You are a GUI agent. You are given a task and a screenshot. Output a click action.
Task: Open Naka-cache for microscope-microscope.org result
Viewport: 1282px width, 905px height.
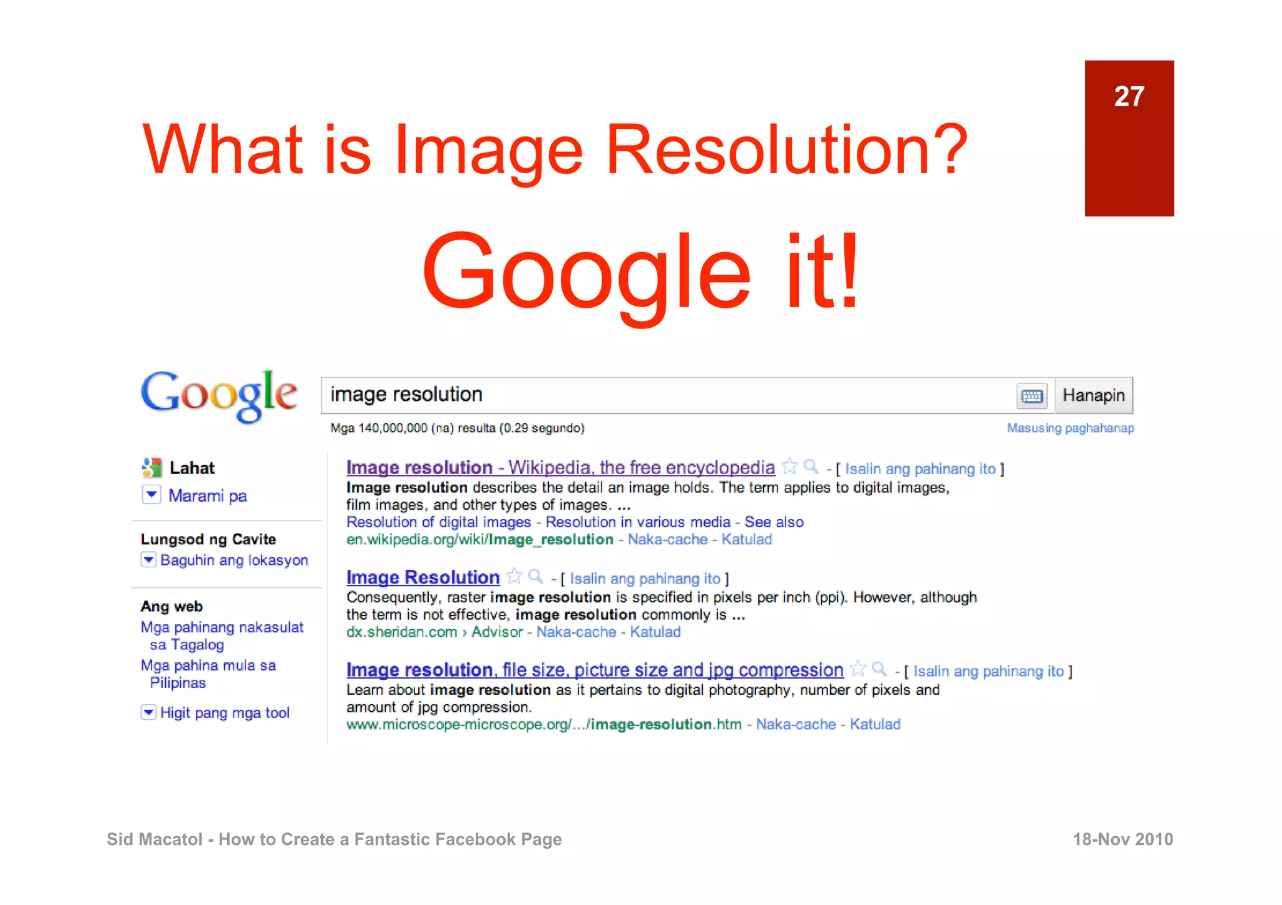point(796,724)
